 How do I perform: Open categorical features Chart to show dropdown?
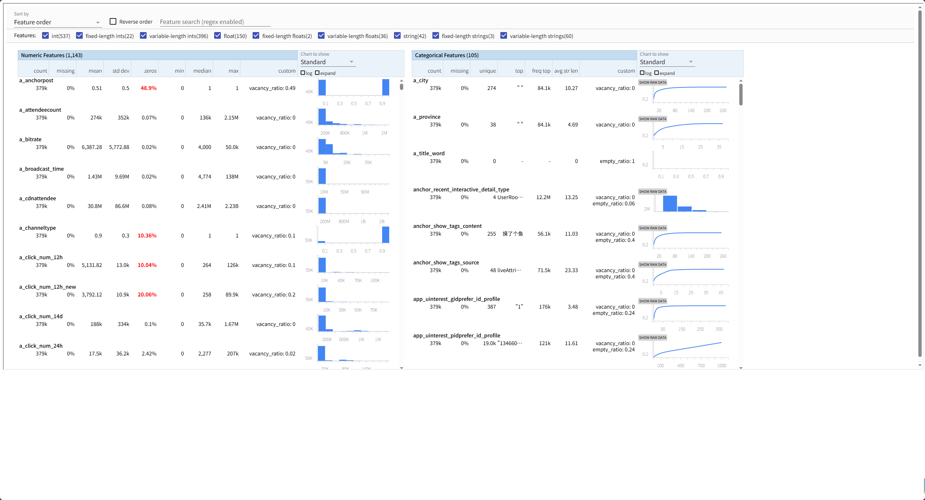[x=667, y=62]
